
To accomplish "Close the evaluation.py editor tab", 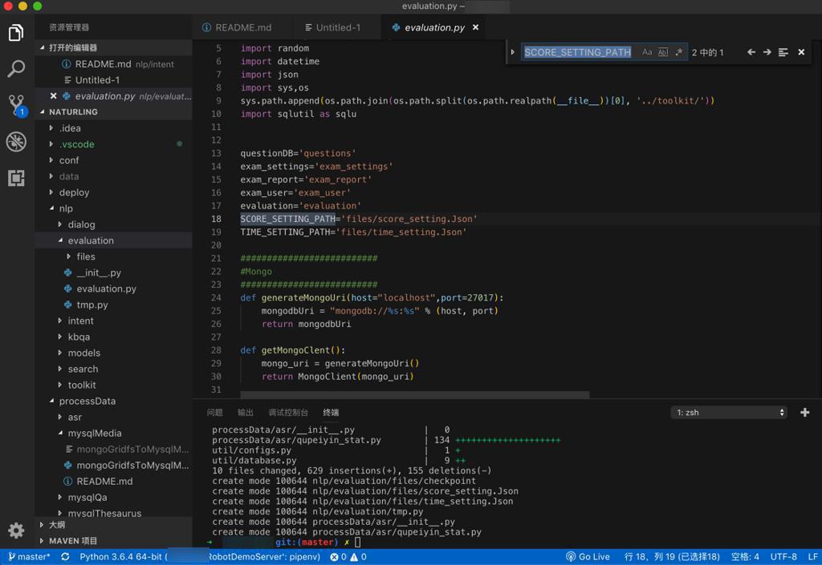I will point(475,27).
